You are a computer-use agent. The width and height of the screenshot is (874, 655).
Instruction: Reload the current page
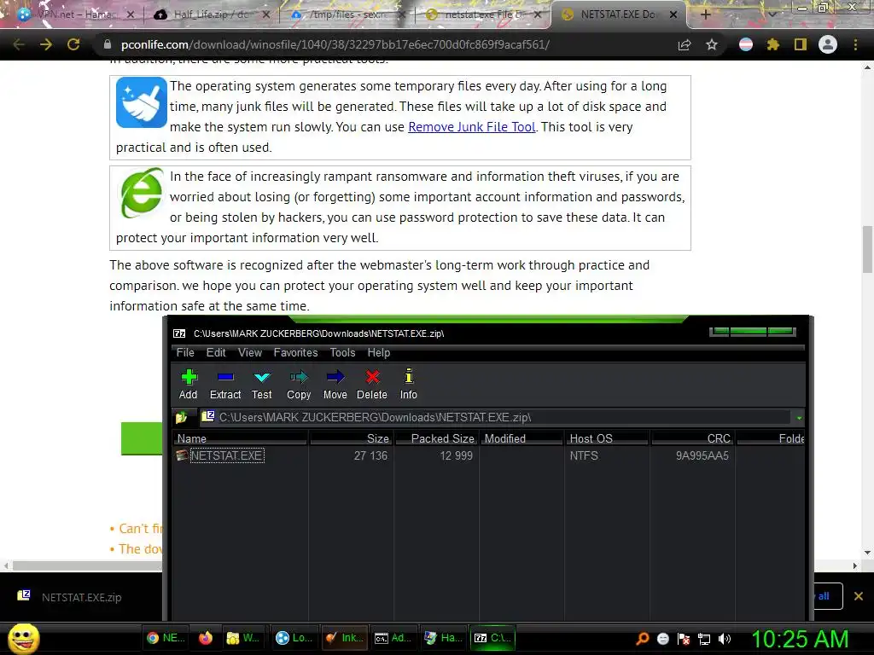click(73, 44)
